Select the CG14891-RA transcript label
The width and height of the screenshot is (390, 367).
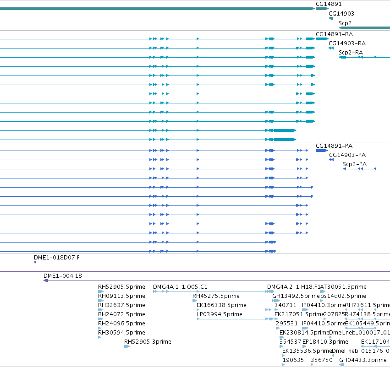(x=334, y=34)
